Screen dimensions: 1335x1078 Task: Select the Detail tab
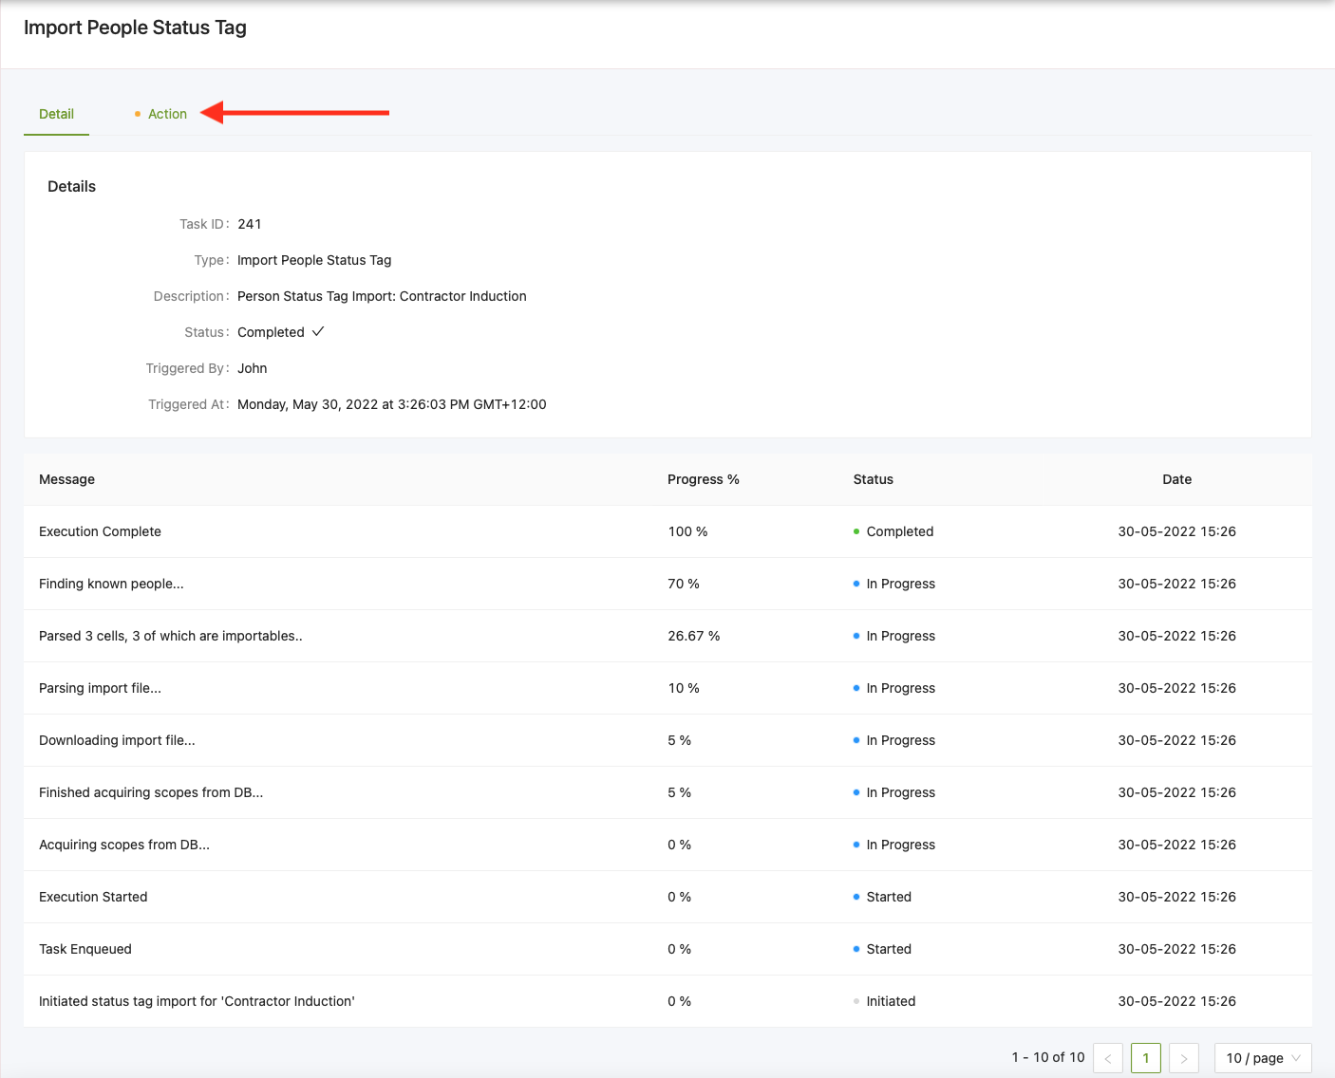click(56, 114)
